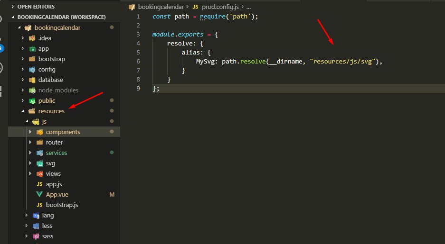Click the components folder icon
This screenshot has height=244, width=445.
[x=40, y=132]
